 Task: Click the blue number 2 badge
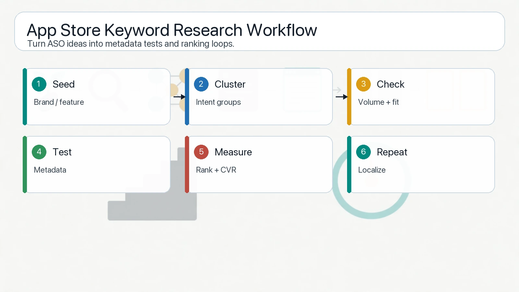[x=201, y=84]
